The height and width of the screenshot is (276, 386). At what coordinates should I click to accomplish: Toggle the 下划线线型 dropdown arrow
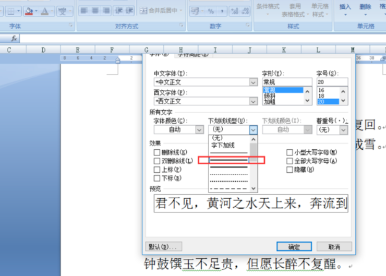254,129
